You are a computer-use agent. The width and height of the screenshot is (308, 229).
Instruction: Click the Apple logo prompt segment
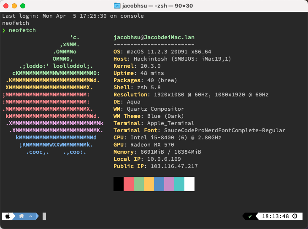pyautogui.click(x=8, y=216)
